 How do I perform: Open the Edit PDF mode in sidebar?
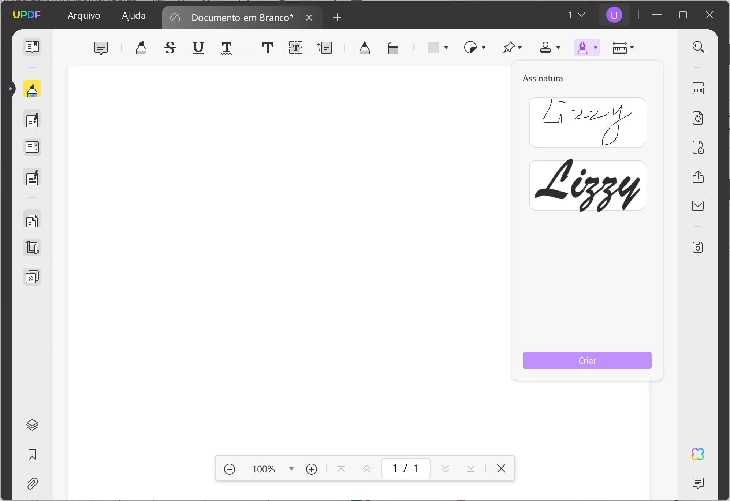(32, 119)
